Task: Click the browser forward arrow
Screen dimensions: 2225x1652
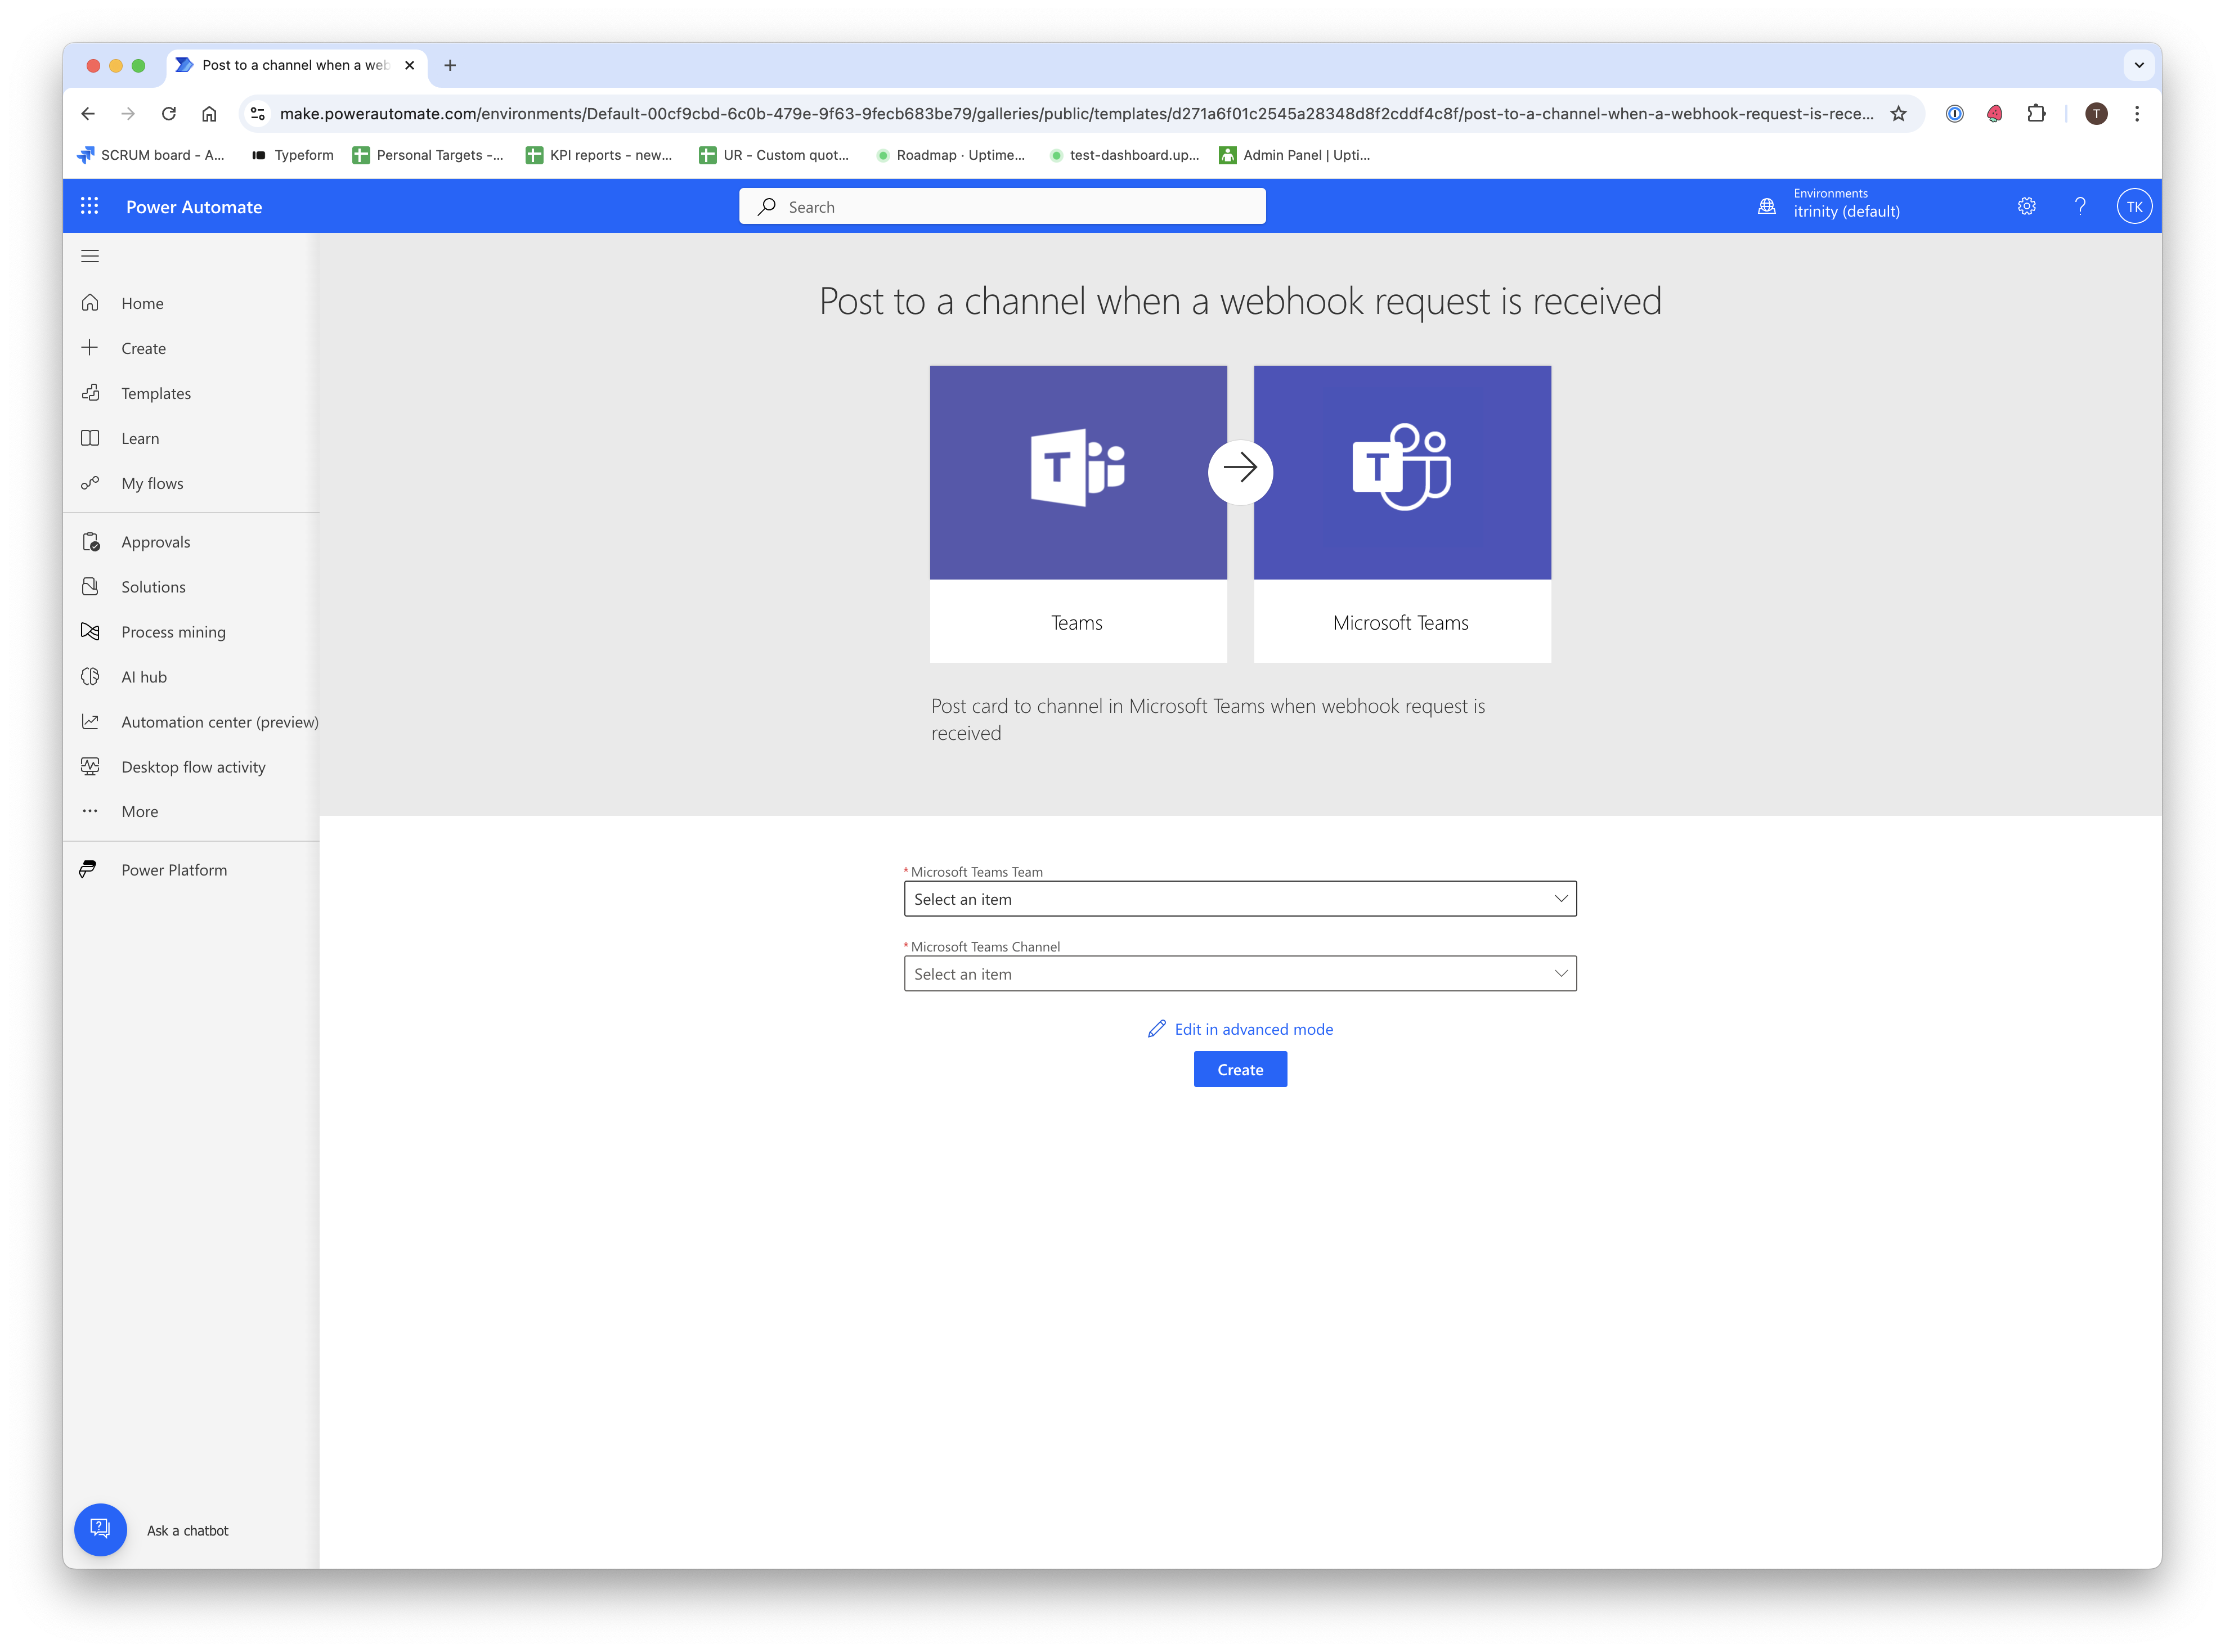Action: (x=128, y=114)
